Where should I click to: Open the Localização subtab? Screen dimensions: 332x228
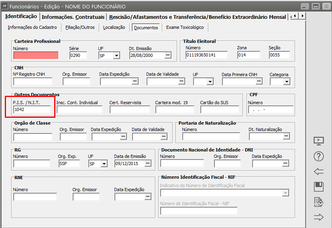coord(115,27)
